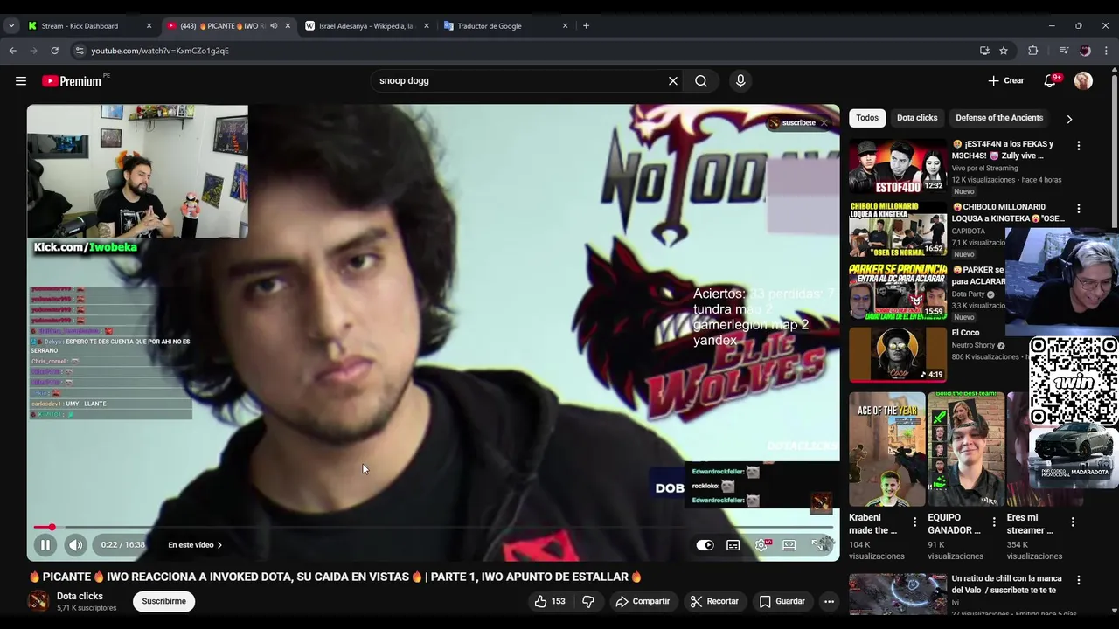
Task: Bookmark this page with star
Action: 1004,51
